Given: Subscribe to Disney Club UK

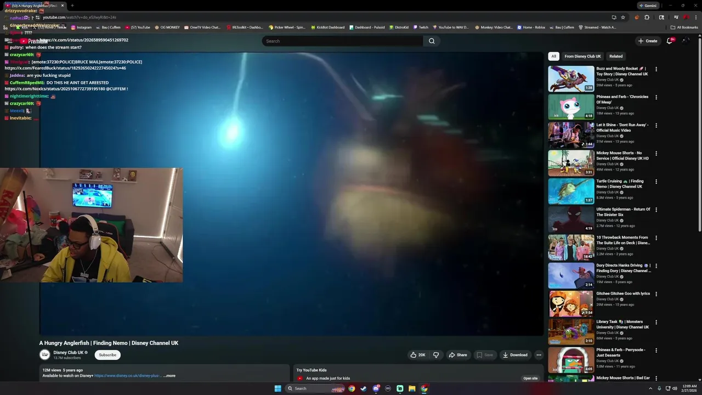Looking at the screenshot, I should [x=107, y=355].
